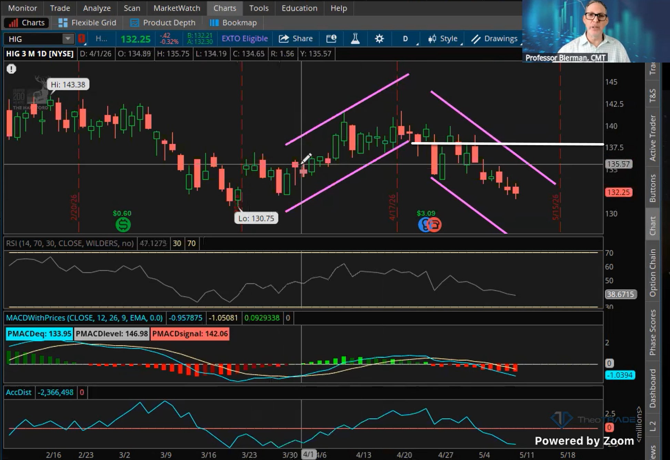Click the PMACDsignal: 142.06 label

tap(190, 334)
